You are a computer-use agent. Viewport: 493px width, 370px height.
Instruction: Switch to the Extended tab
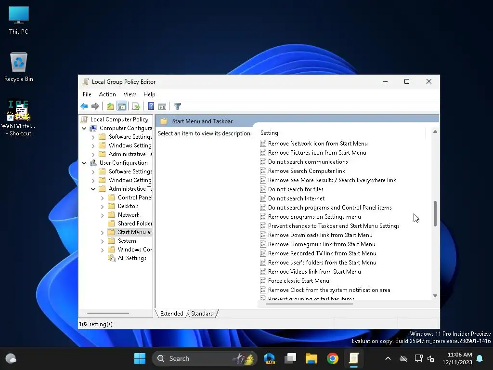[172, 313]
